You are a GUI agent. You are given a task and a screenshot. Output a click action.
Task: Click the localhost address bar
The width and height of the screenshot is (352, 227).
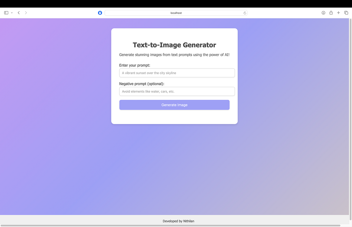[176, 13]
